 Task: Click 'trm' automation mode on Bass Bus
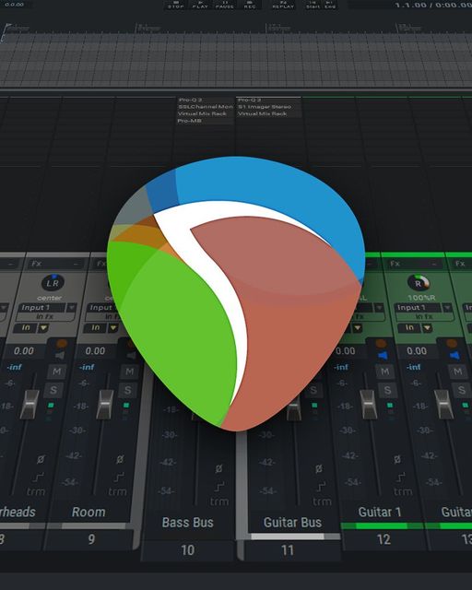point(219,501)
